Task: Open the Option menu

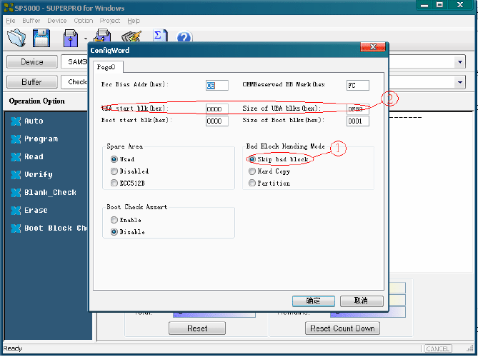Action: coord(84,21)
